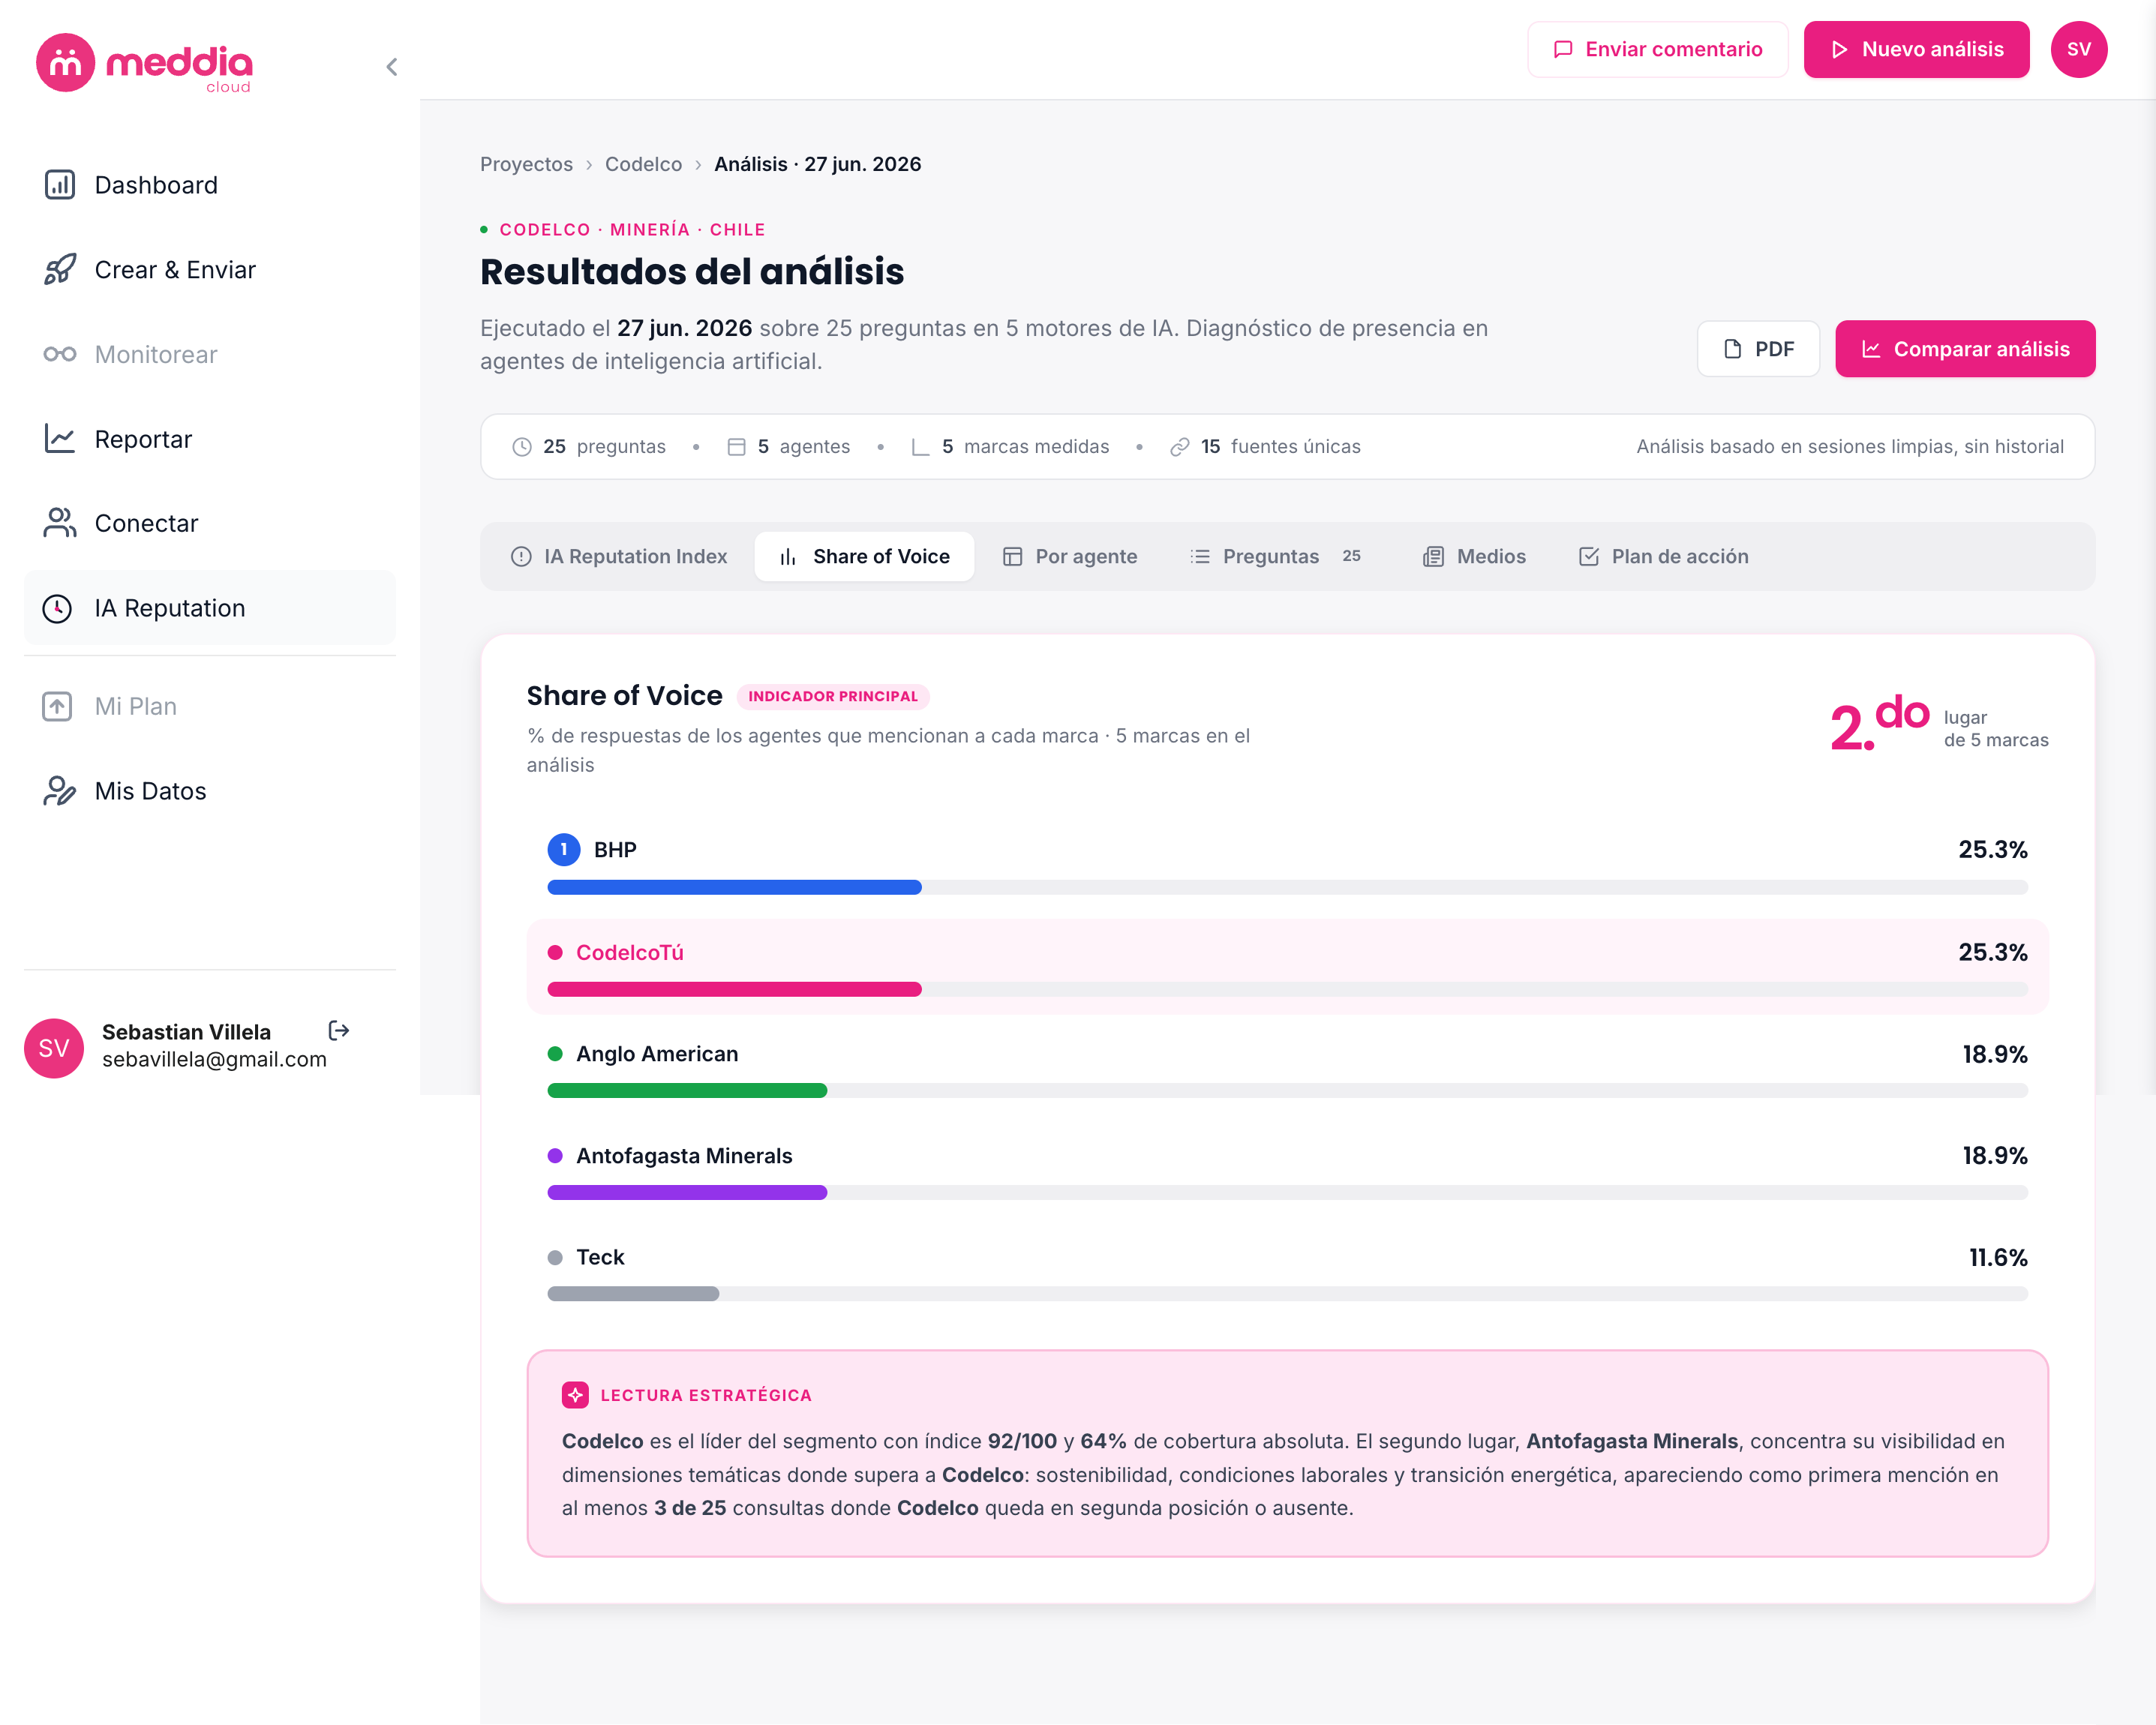
Task: Go to Proyectos breadcrumb link
Action: coord(526,164)
